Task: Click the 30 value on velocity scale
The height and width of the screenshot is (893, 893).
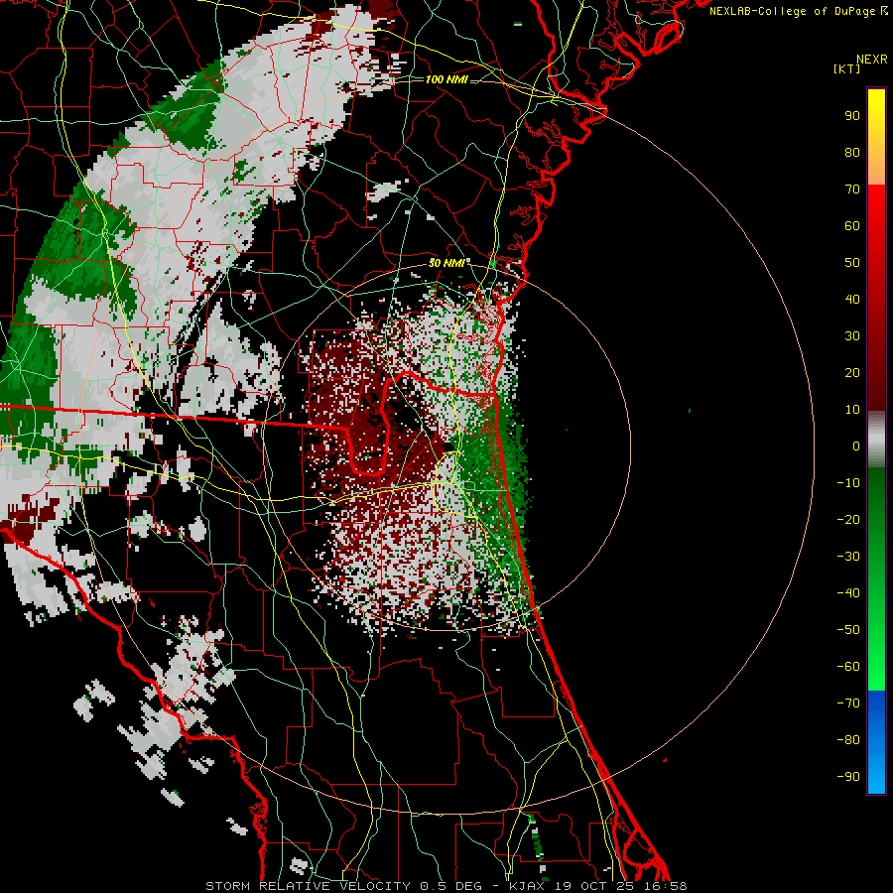Action: point(852,336)
